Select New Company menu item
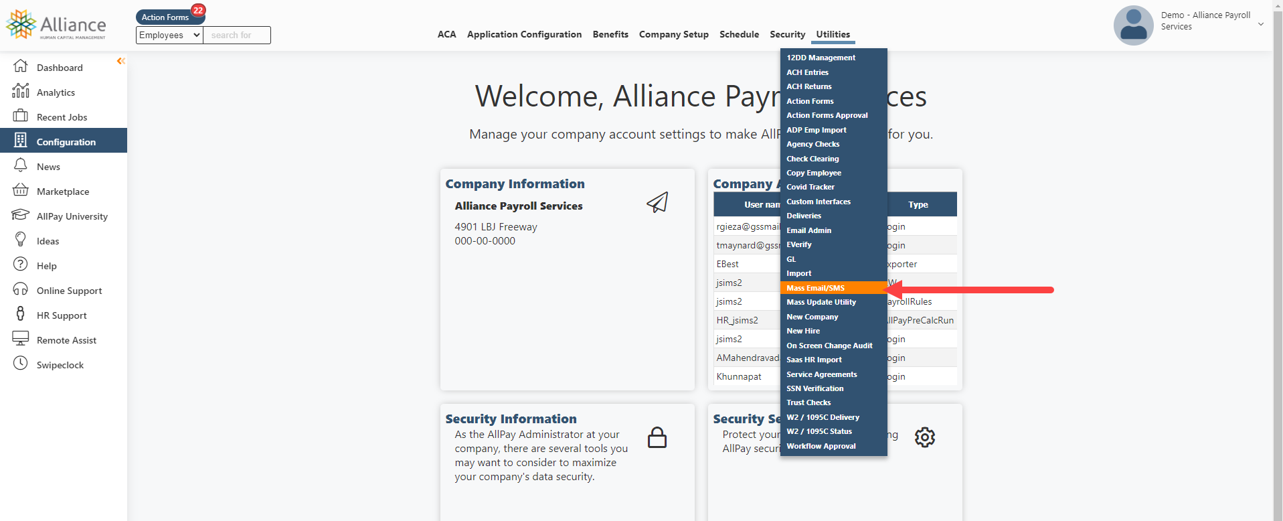Screen dimensions: 1283x521 pos(834,317)
